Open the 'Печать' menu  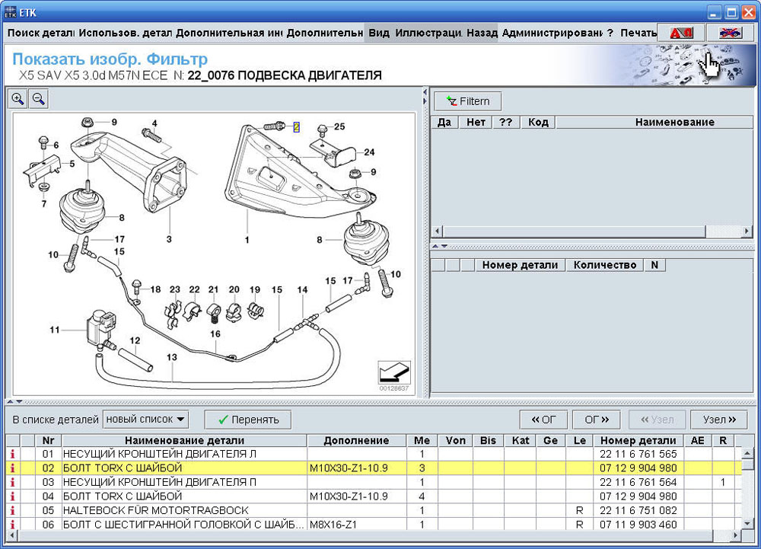click(638, 33)
